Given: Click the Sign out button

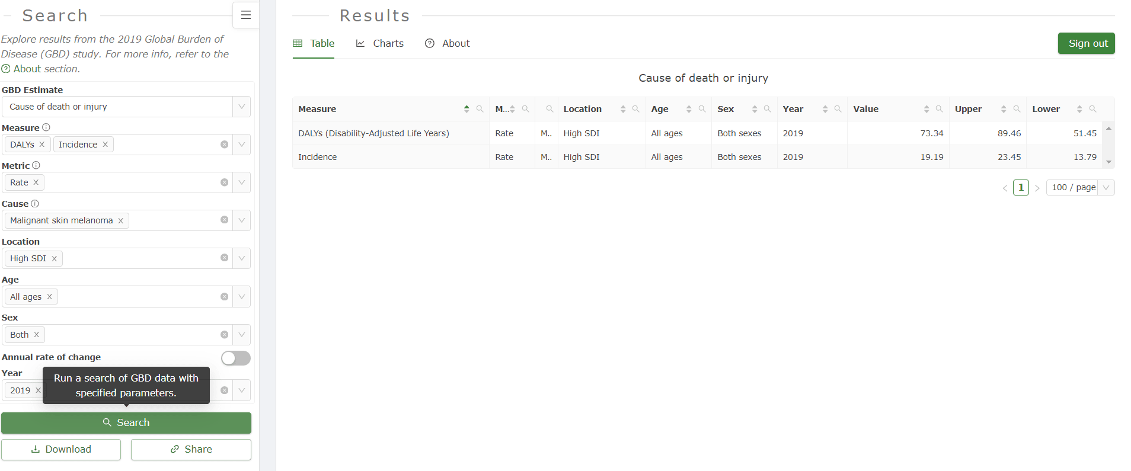Looking at the screenshot, I should tap(1086, 43).
